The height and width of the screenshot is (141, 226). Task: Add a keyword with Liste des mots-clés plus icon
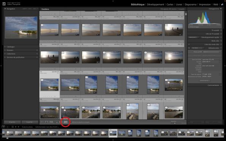click(189, 44)
